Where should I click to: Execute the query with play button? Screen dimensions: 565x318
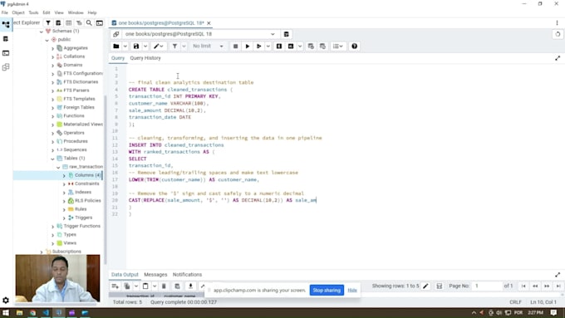point(248,46)
